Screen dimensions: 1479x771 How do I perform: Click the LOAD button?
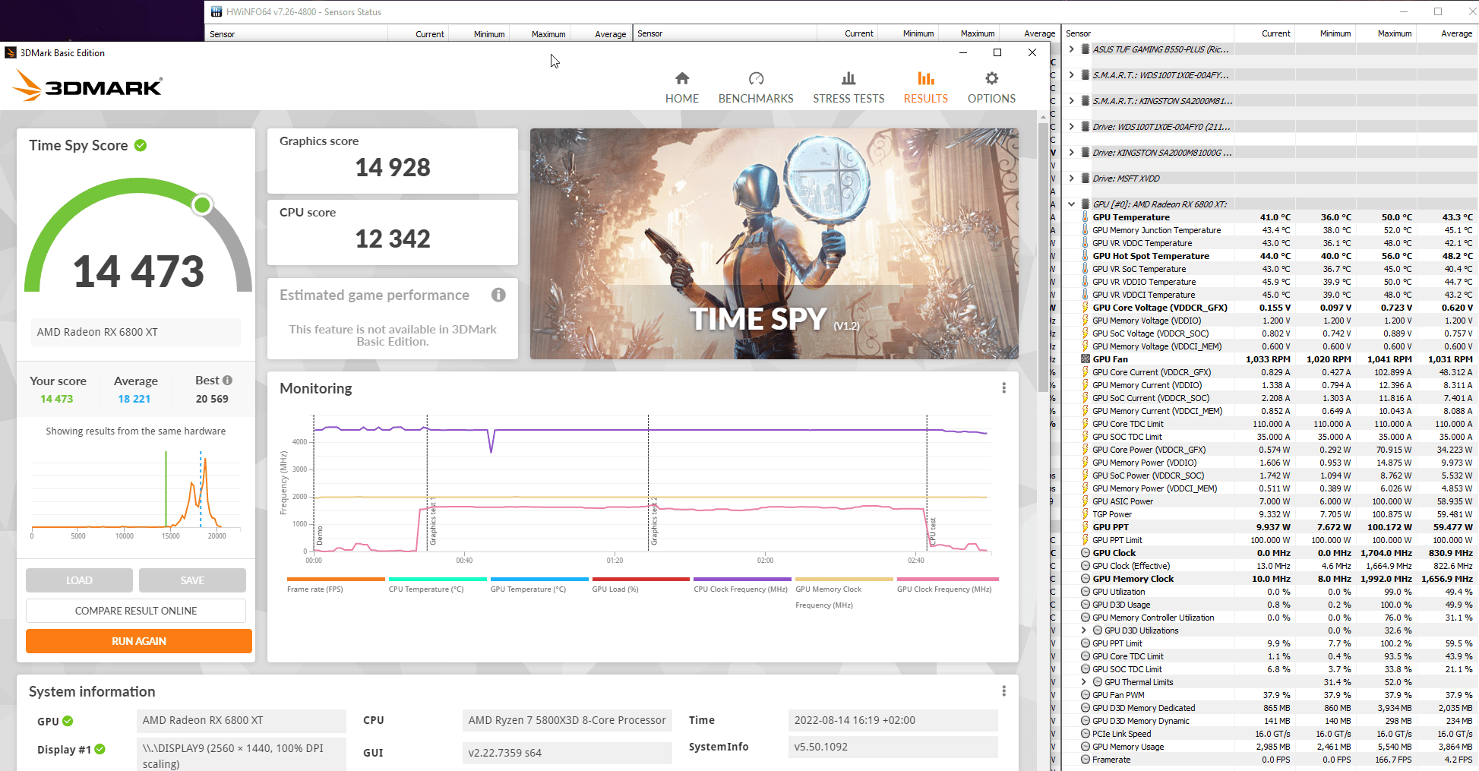click(x=79, y=580)
